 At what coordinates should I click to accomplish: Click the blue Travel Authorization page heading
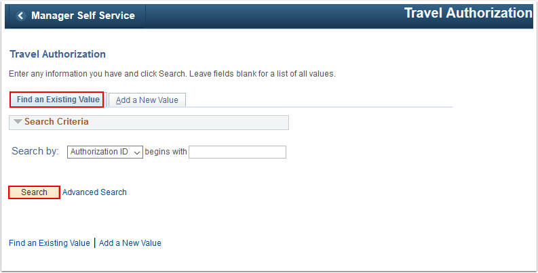(58, 54)
